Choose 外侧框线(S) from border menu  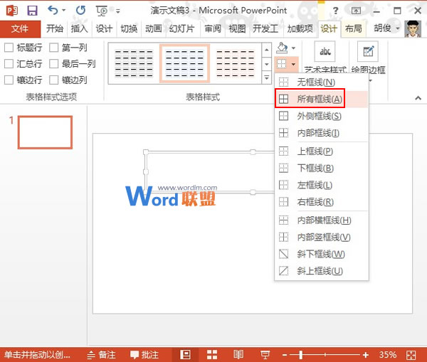point(322,116)
